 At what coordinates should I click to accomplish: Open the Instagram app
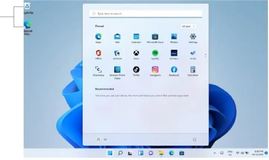[155, 71]
